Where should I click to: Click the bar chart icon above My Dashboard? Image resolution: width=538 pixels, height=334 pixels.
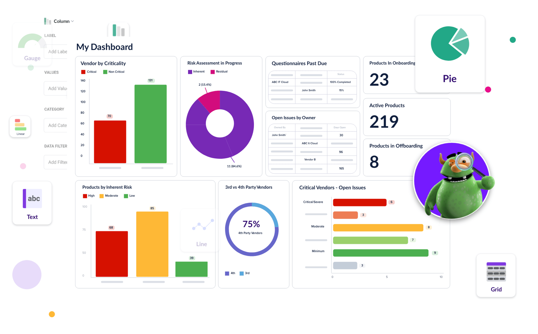[119, 30]
